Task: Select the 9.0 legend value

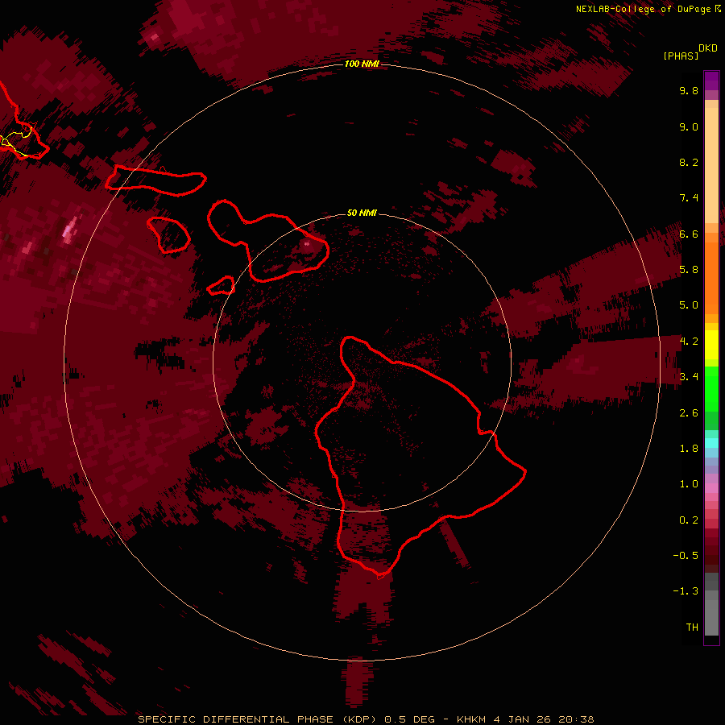Action: pyautogui.click(x=689, y=126)
